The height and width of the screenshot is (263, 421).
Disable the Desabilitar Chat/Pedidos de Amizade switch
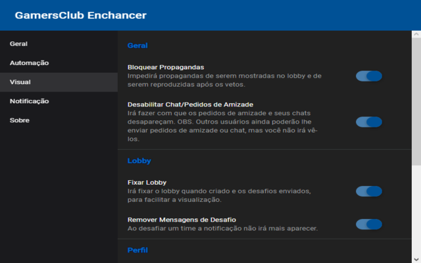[x=369, y=122]
